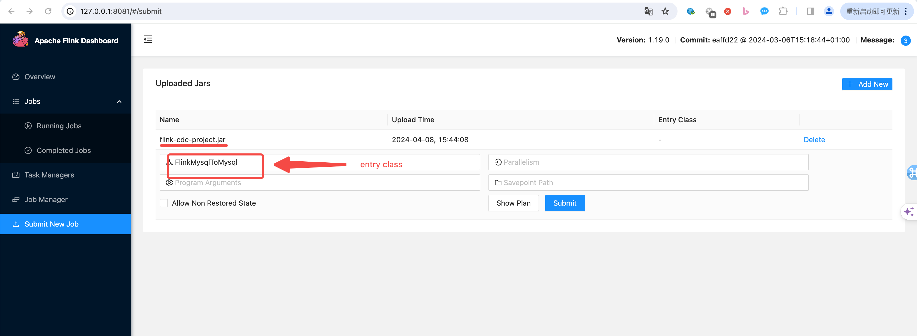Click the Savepoint Path input field
This screenshot has width=917, height=336.
pyautogui.click(x=648, y=183)
